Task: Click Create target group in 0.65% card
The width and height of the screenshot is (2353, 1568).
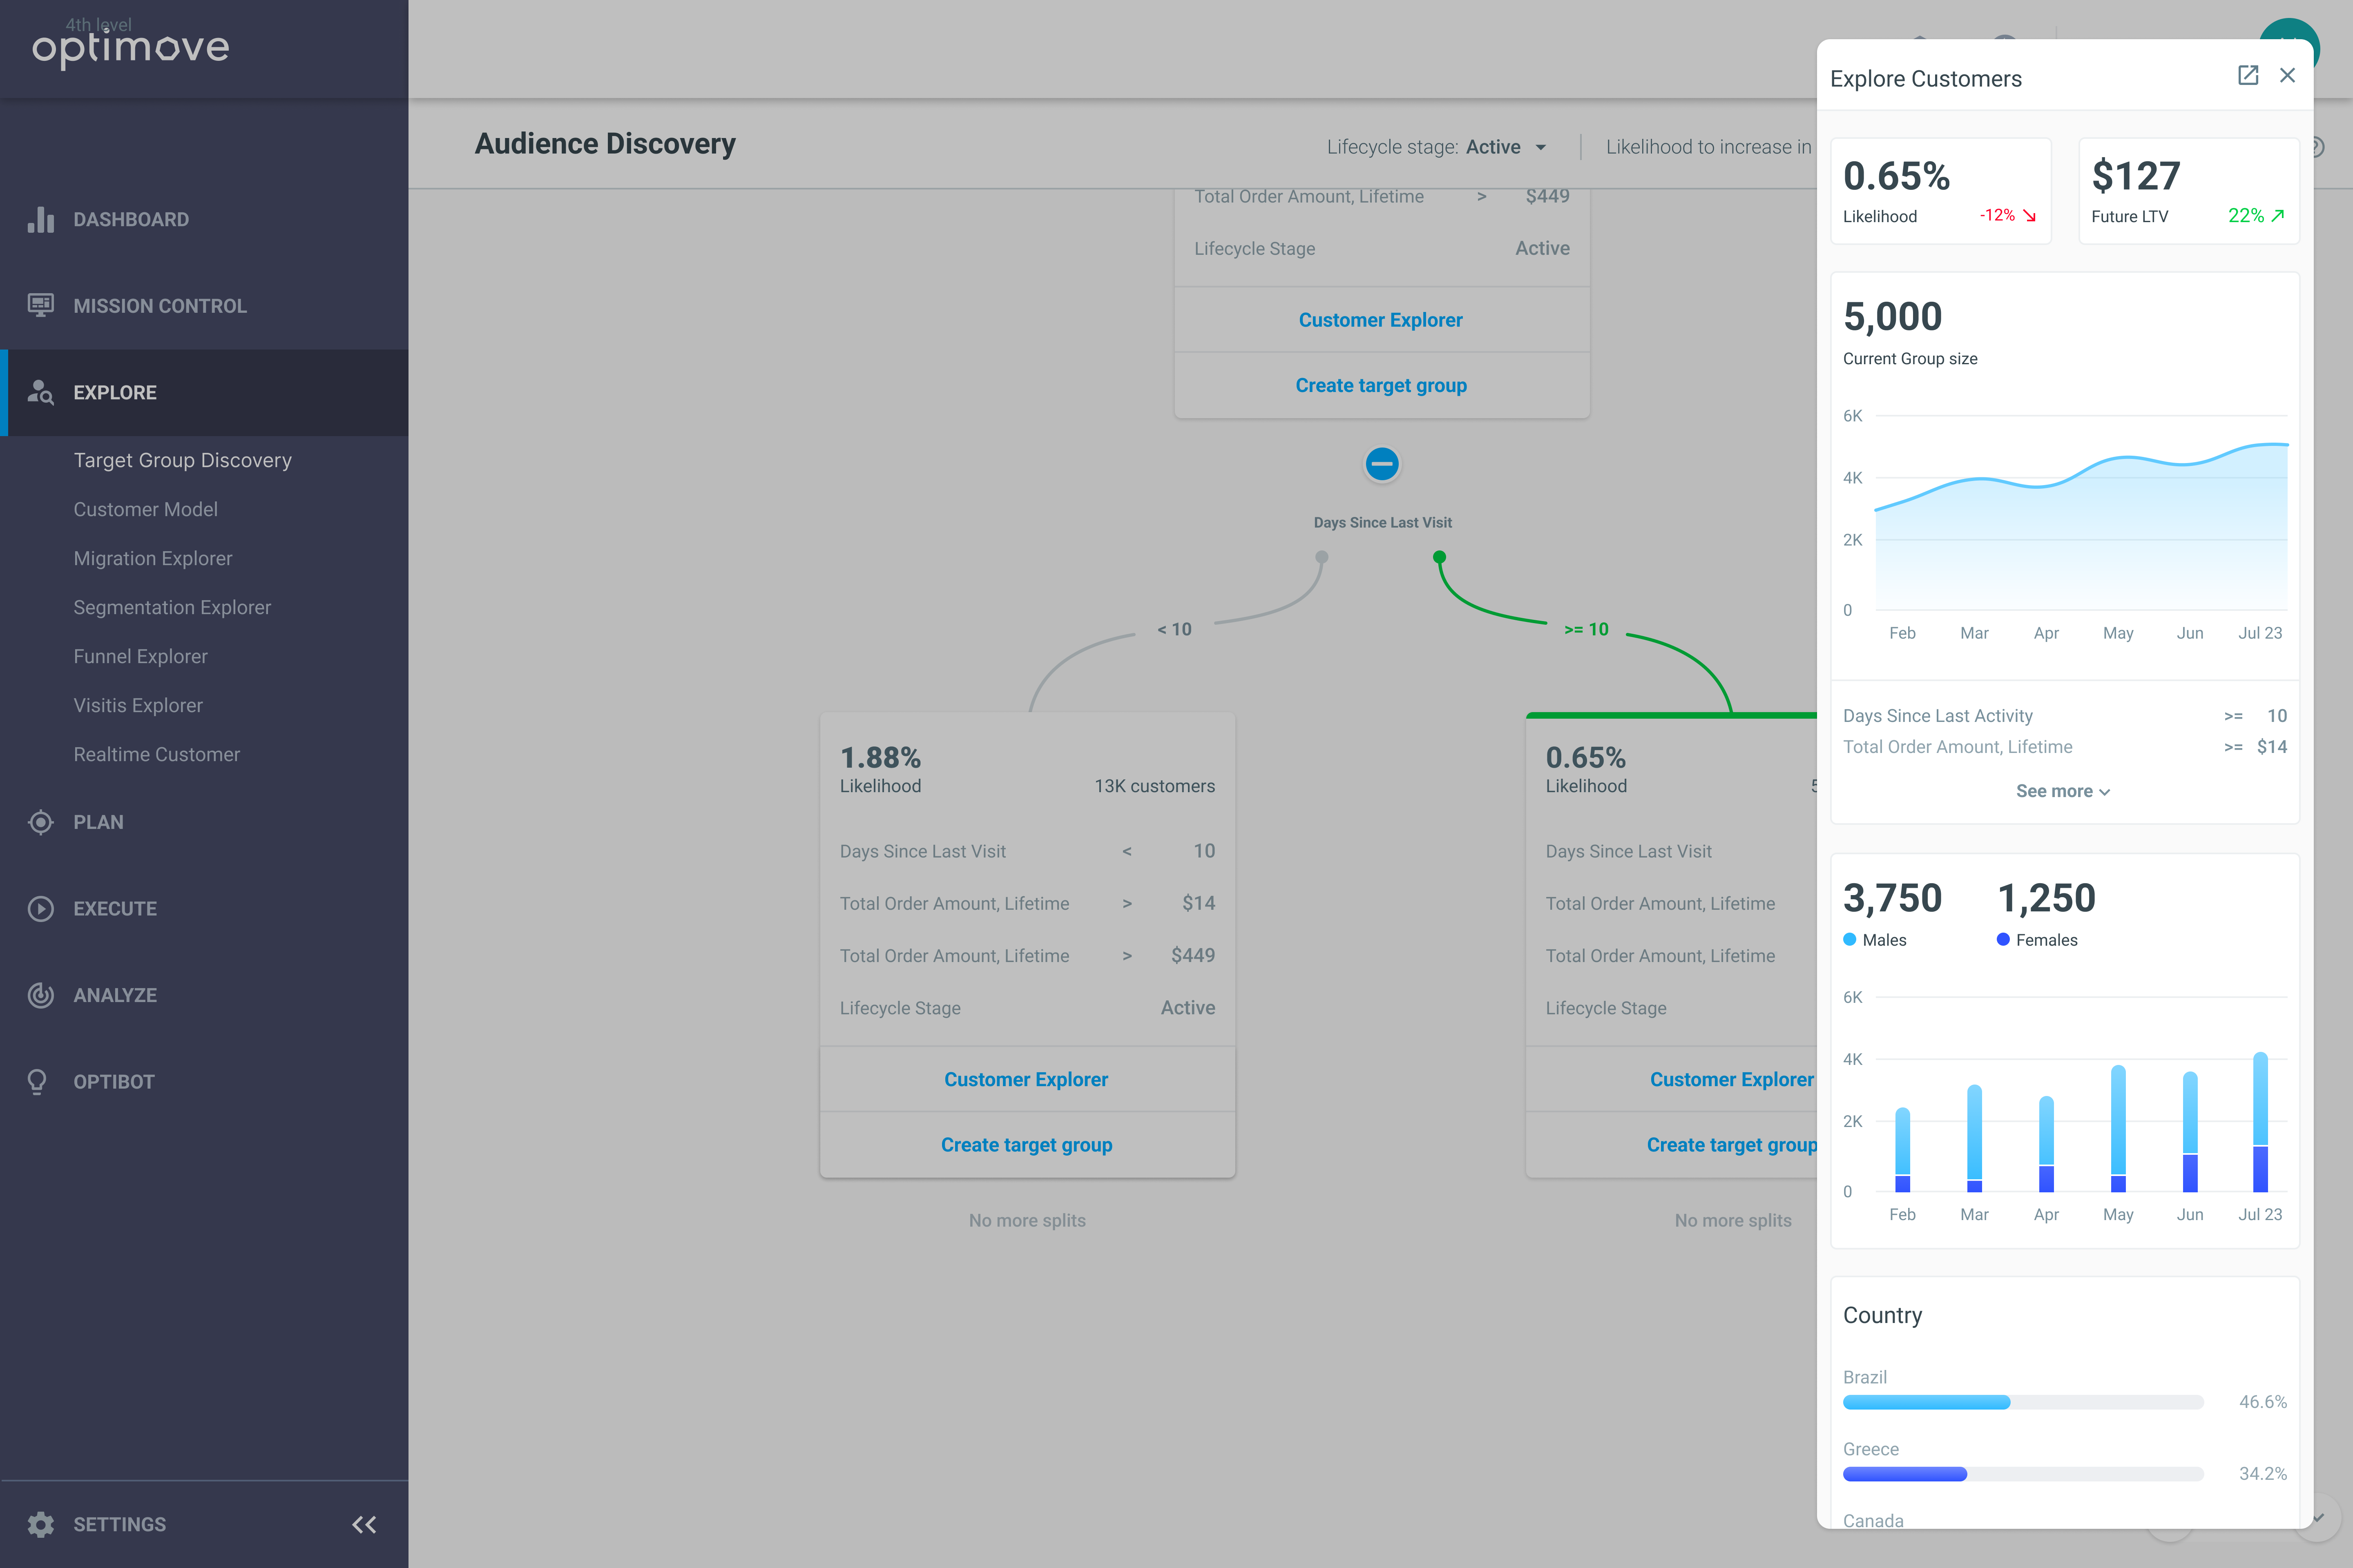Action: [1732, 1145]
